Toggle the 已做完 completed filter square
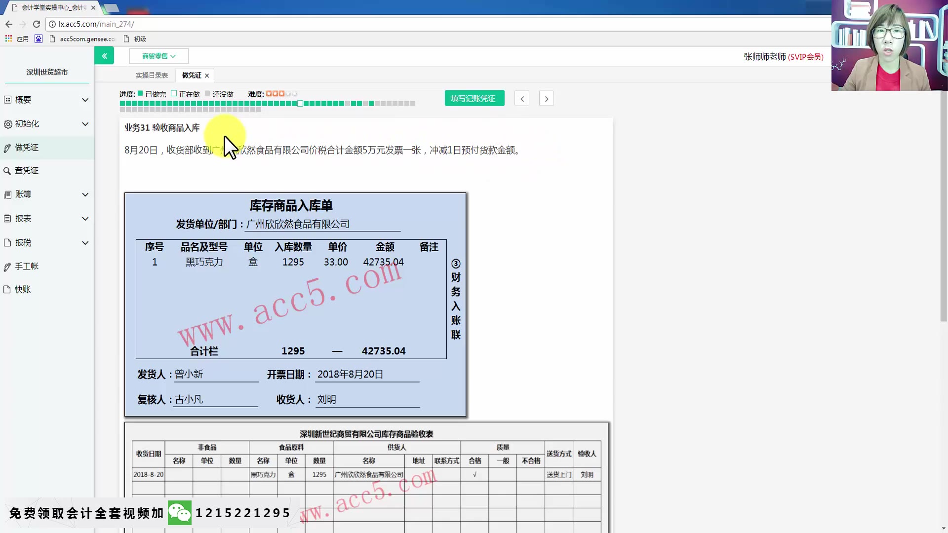 tap(140, 93)
